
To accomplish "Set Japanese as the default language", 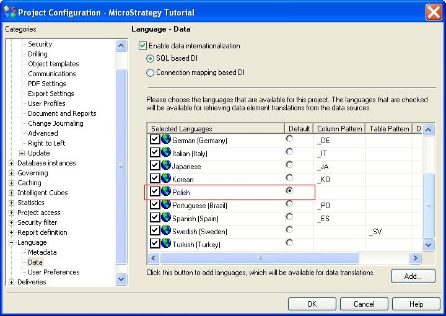I will [289, 165].
